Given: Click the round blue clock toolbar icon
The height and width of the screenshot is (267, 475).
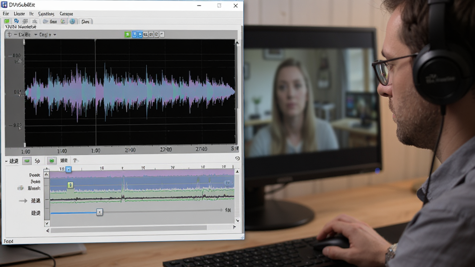Looking at the screenshot, I should coord(72,21).
